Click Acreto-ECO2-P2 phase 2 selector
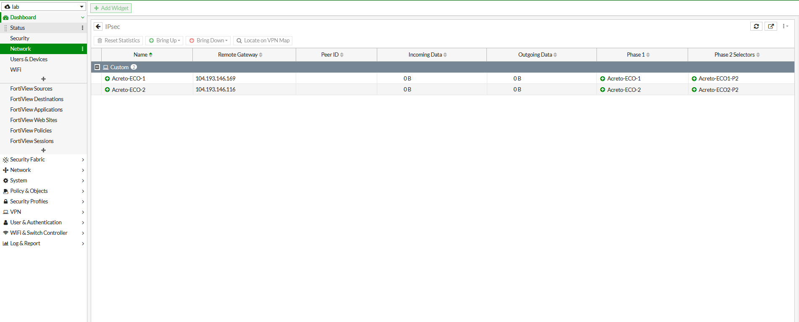 tap(718, 90)
